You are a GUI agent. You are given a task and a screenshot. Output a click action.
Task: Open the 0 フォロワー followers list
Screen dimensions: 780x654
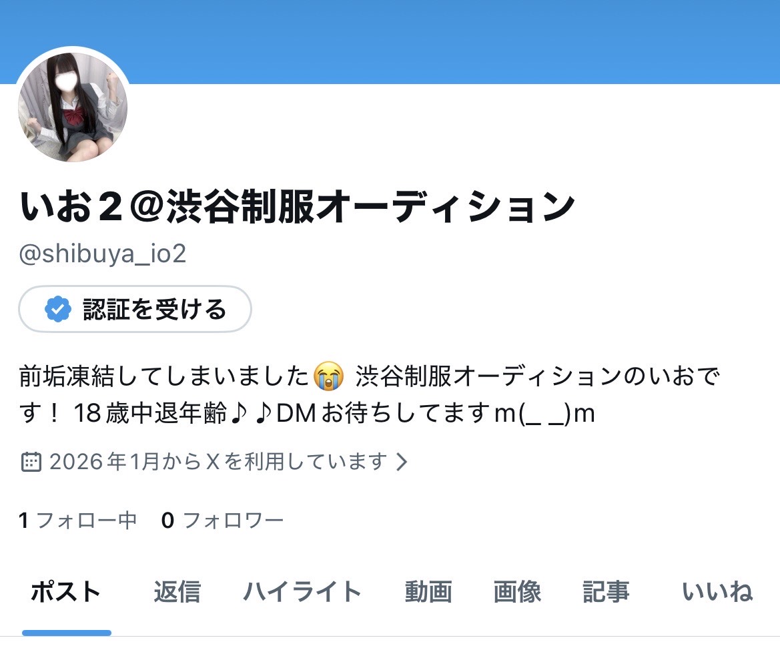coord(222,521)
